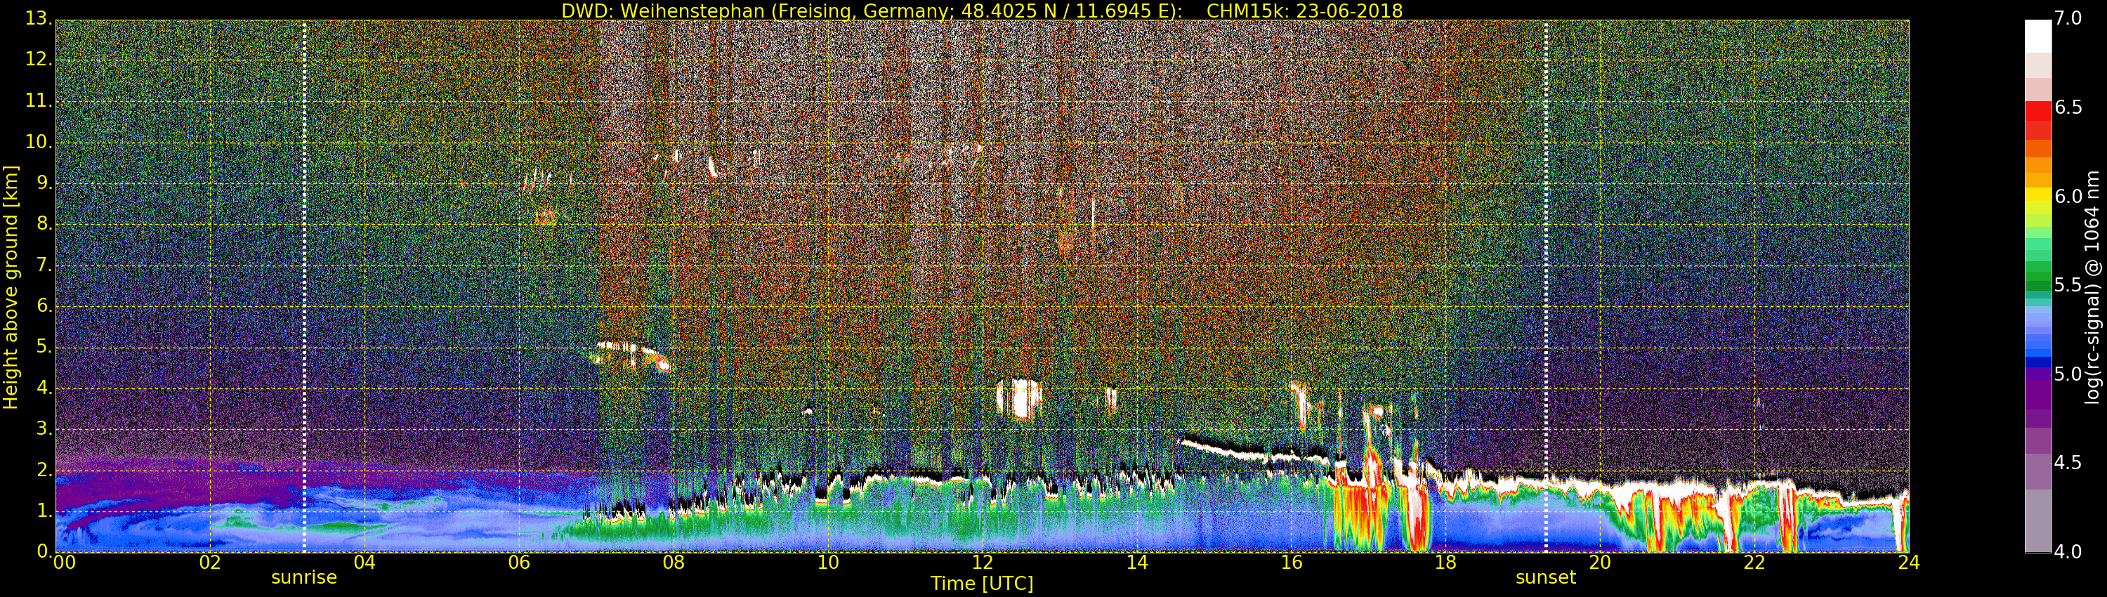Click the "04" tick on the time axis
The width and height of the screenshot is (2107, 597).
[x=365, y=563]
